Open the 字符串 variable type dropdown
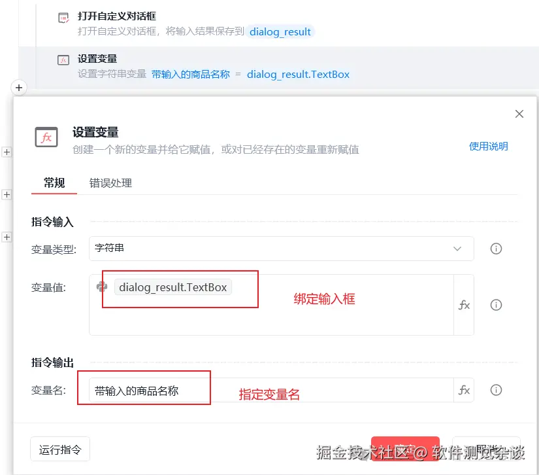 click(281, 249)
